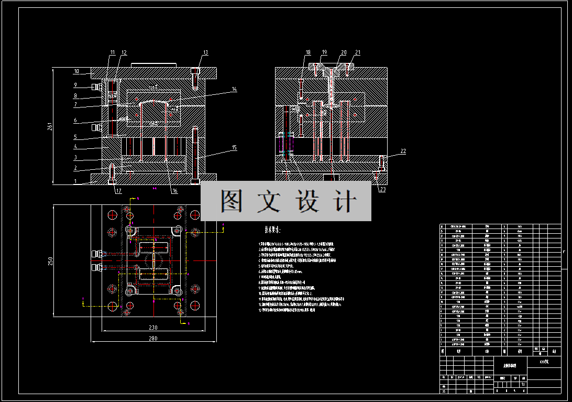Image resolution: width=572 pixels, height=402 pixels.
Task: Select part callout number 13 above the top screw
Action: pyautogui.click(x=205, y=52)
